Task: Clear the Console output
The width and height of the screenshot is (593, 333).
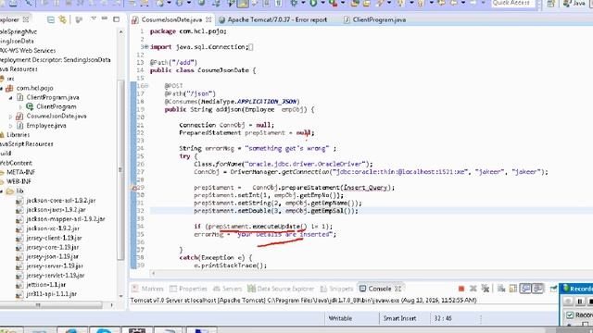Action: 501,289
